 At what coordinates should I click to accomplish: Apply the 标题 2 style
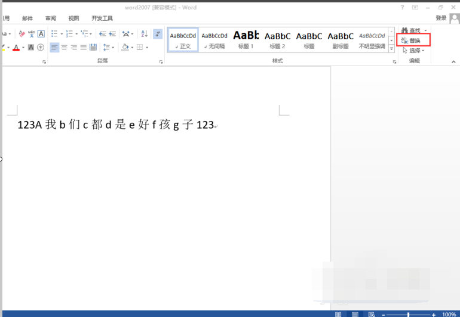tap(278, 40)
